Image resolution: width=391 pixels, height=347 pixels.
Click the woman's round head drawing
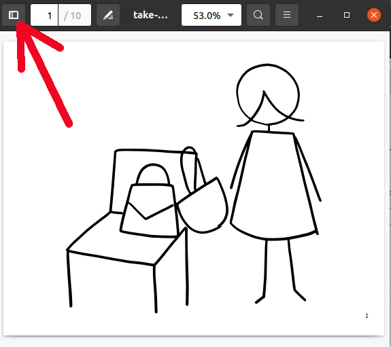(x=268, y=94)
